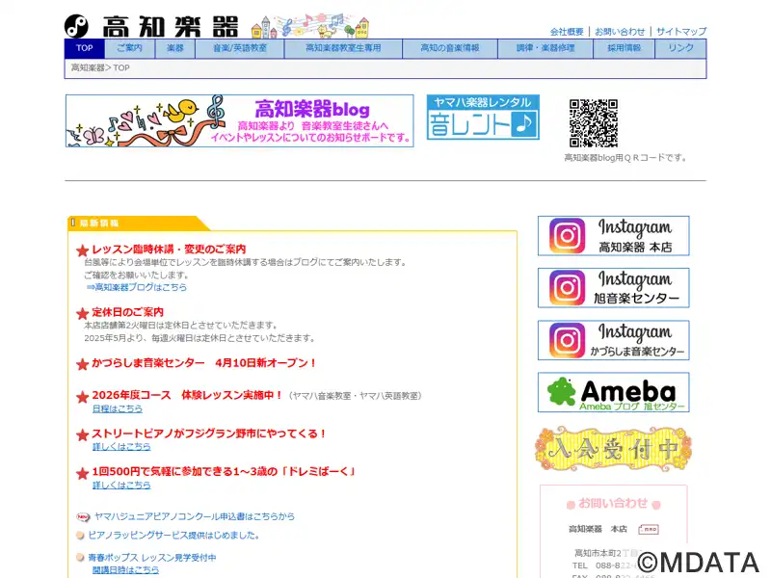Viewport: 771px width, 578px height.
Task: Open the 採用情報 tab
Action: (x=624, y=48)
